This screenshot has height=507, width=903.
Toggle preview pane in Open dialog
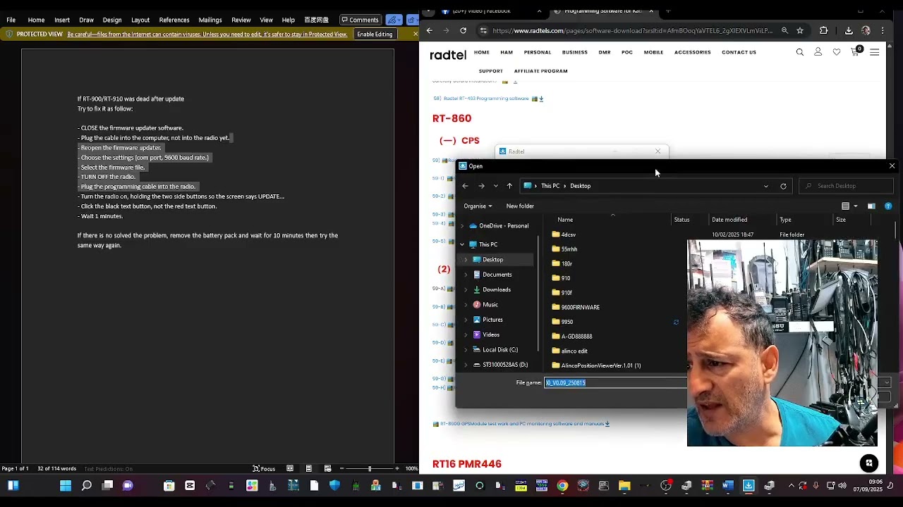[x=871, y=206]
